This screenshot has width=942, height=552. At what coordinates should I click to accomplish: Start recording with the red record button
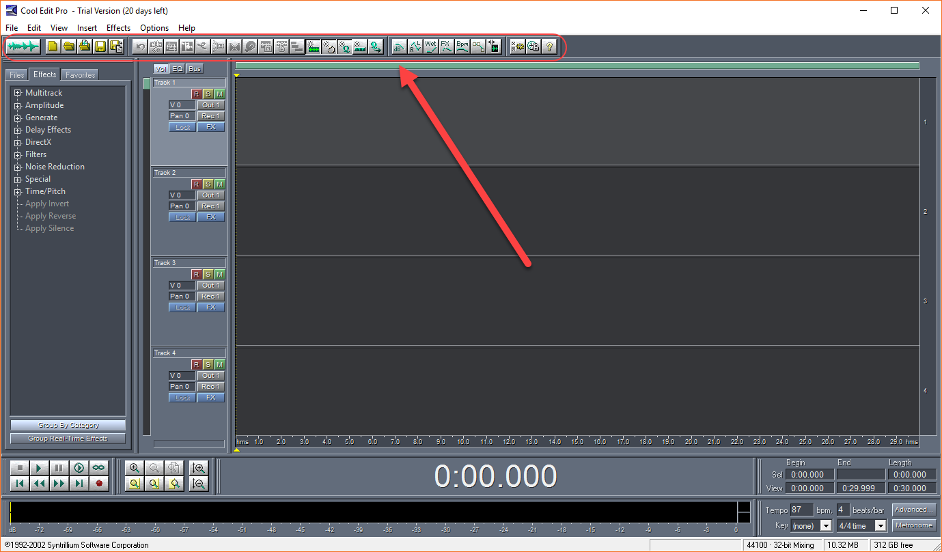coord(99,484)
